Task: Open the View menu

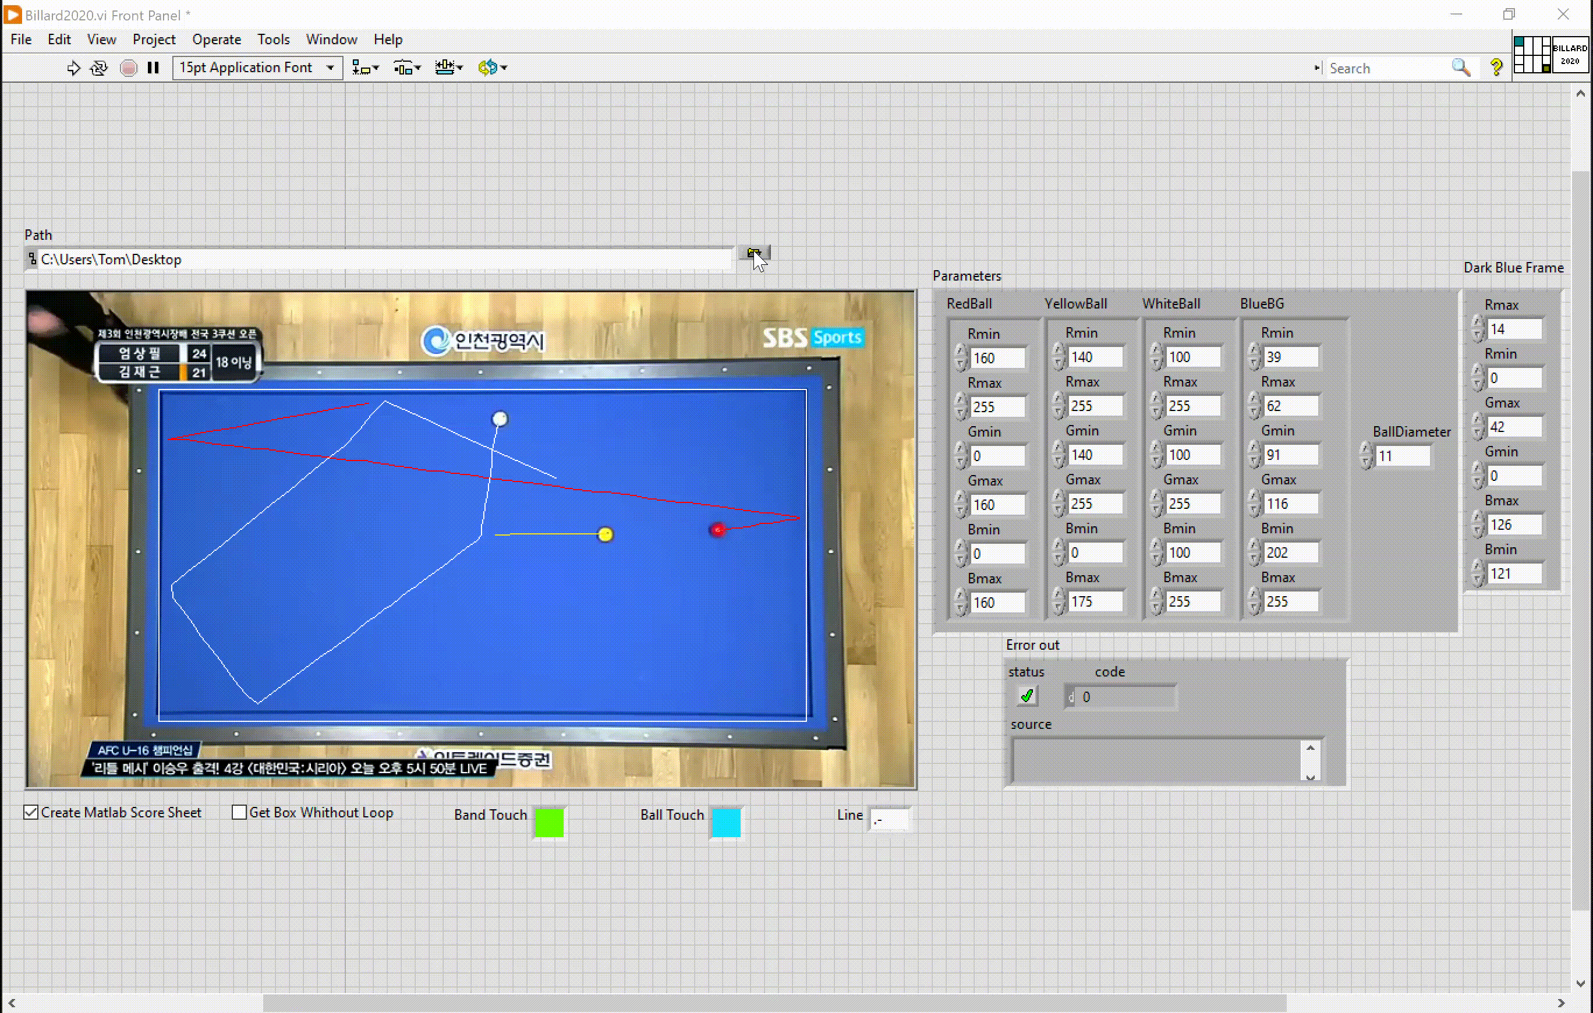Action: pos(101,40)
